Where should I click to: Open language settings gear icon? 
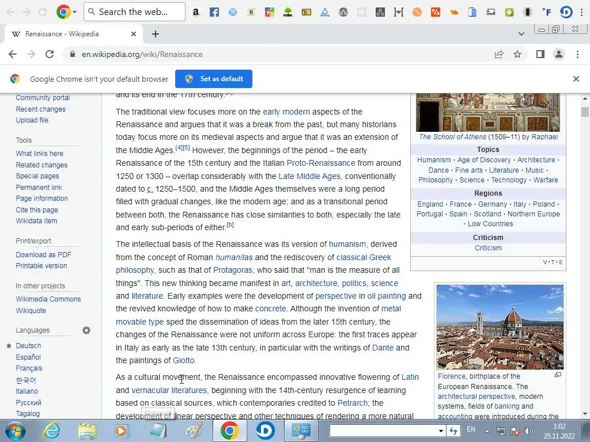(x=86, y=330)
